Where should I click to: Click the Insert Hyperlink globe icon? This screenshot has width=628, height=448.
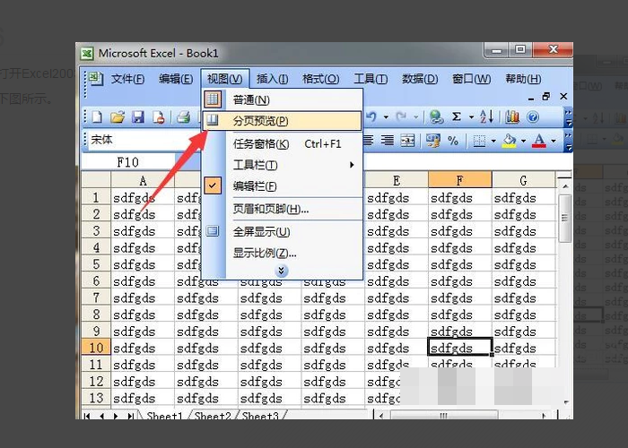point(436,116)
